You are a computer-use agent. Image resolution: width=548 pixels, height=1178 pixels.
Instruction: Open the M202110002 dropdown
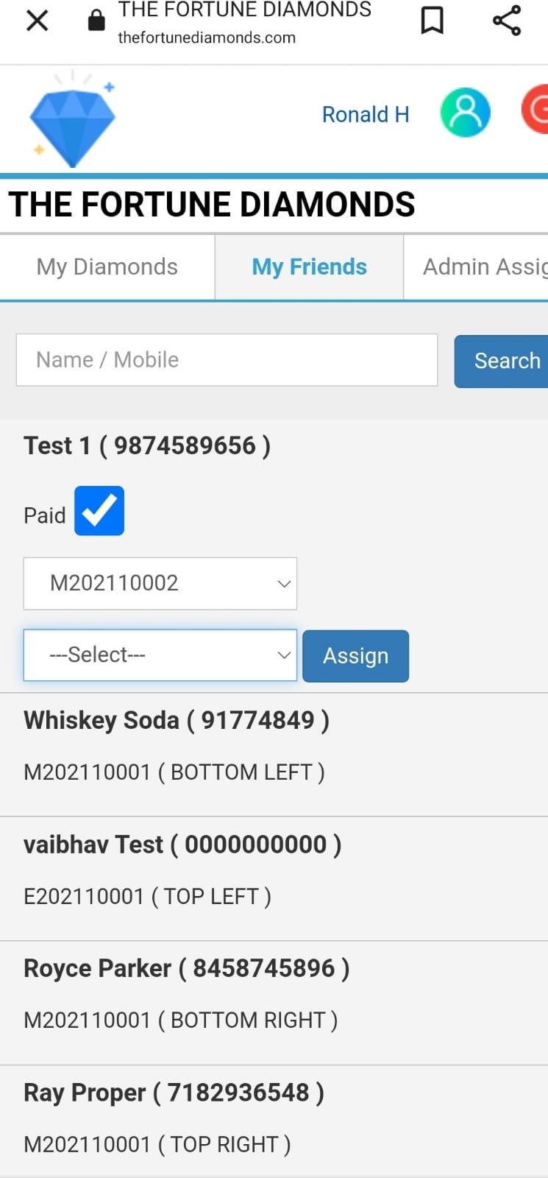pyautogui.click(x=160, y=583)
